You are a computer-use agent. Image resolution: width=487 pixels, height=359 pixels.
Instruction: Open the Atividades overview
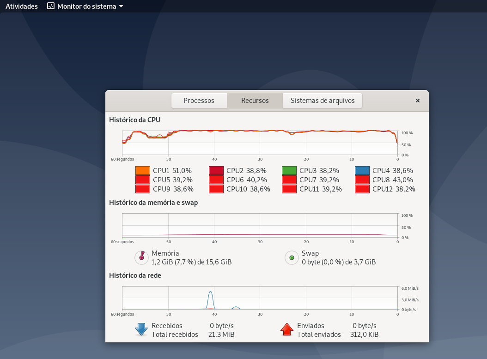pos(22,6)
